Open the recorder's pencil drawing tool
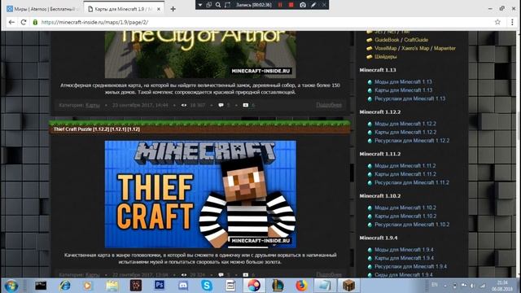The image size is (521, 293). click(313, 5)
